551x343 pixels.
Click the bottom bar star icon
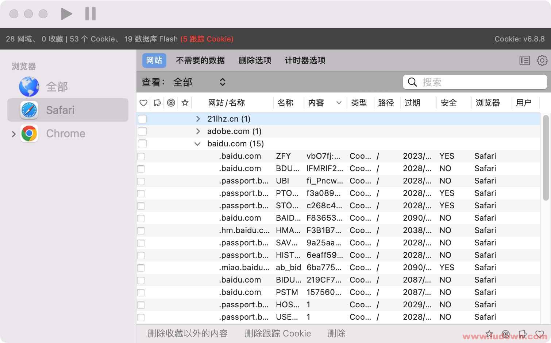[x=490, y=334]
